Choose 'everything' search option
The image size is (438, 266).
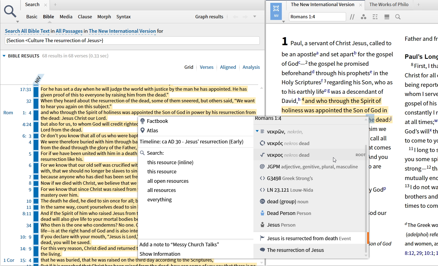point(160,199)
